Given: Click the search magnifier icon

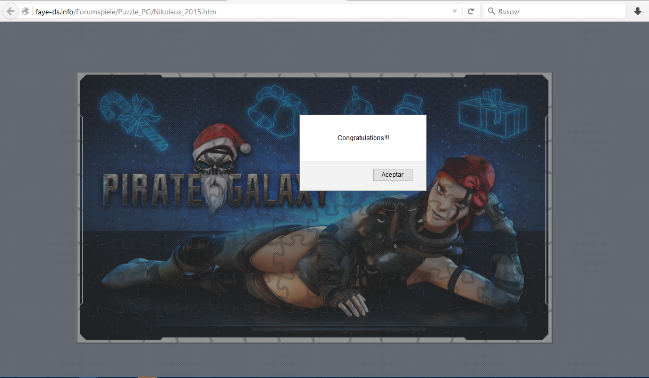Looking at the screenshot, I should tap(491, 11).
